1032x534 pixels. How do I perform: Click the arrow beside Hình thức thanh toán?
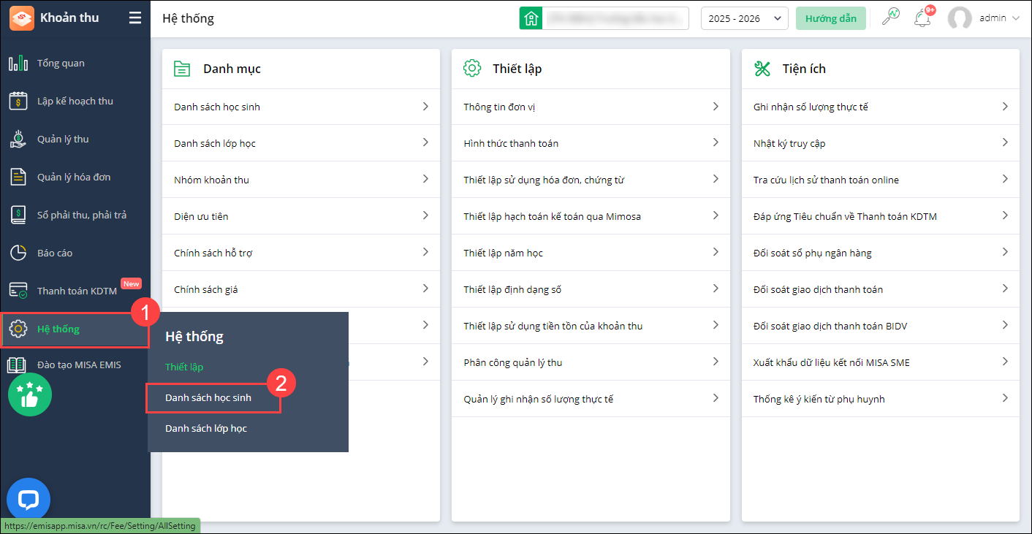(x=716, y=143)
